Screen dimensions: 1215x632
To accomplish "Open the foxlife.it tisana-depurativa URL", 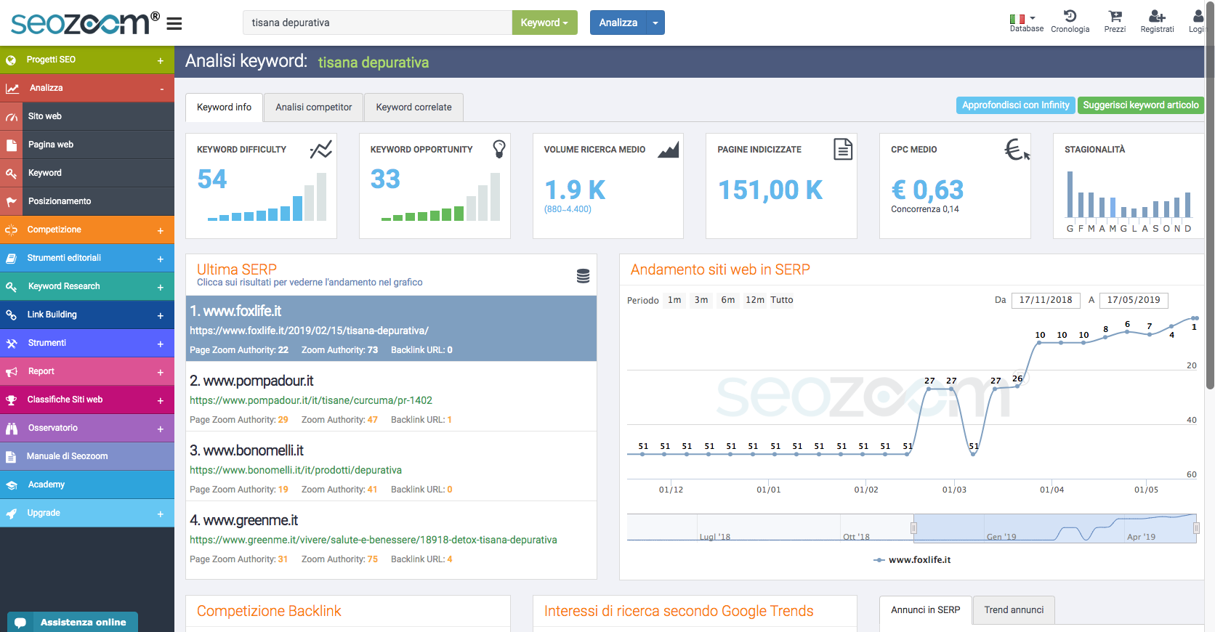I will 309,331.
